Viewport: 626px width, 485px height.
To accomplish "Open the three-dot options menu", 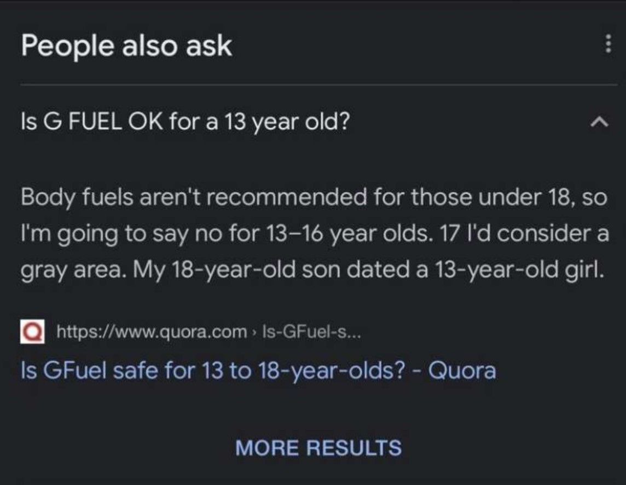I will coord(607,44).
